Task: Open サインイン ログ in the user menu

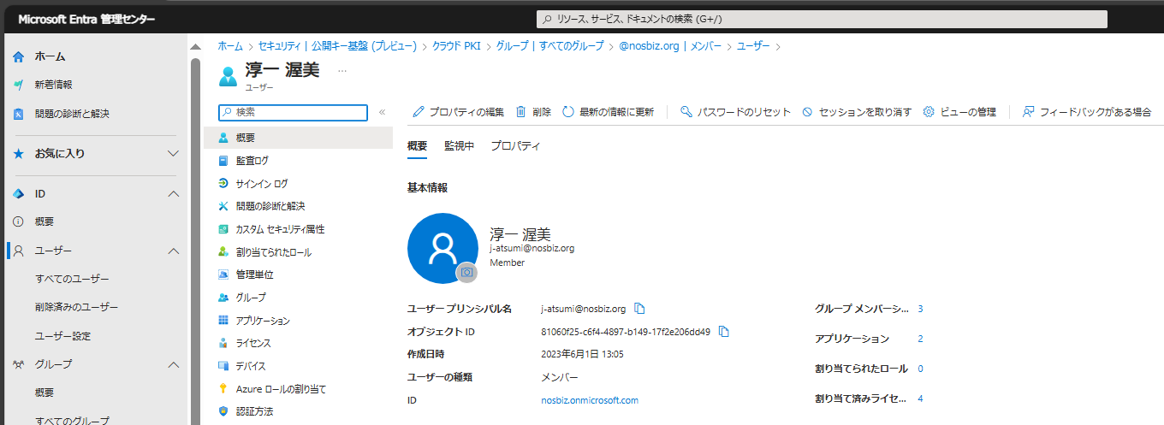Action: click(x=262, y=184)
